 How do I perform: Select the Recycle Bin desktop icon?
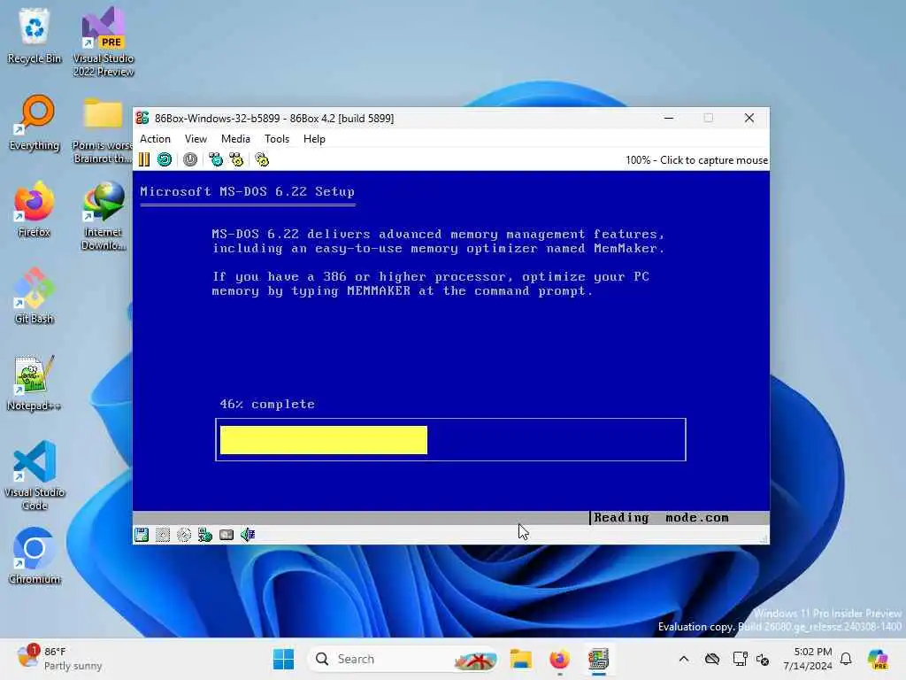point(35,36)
